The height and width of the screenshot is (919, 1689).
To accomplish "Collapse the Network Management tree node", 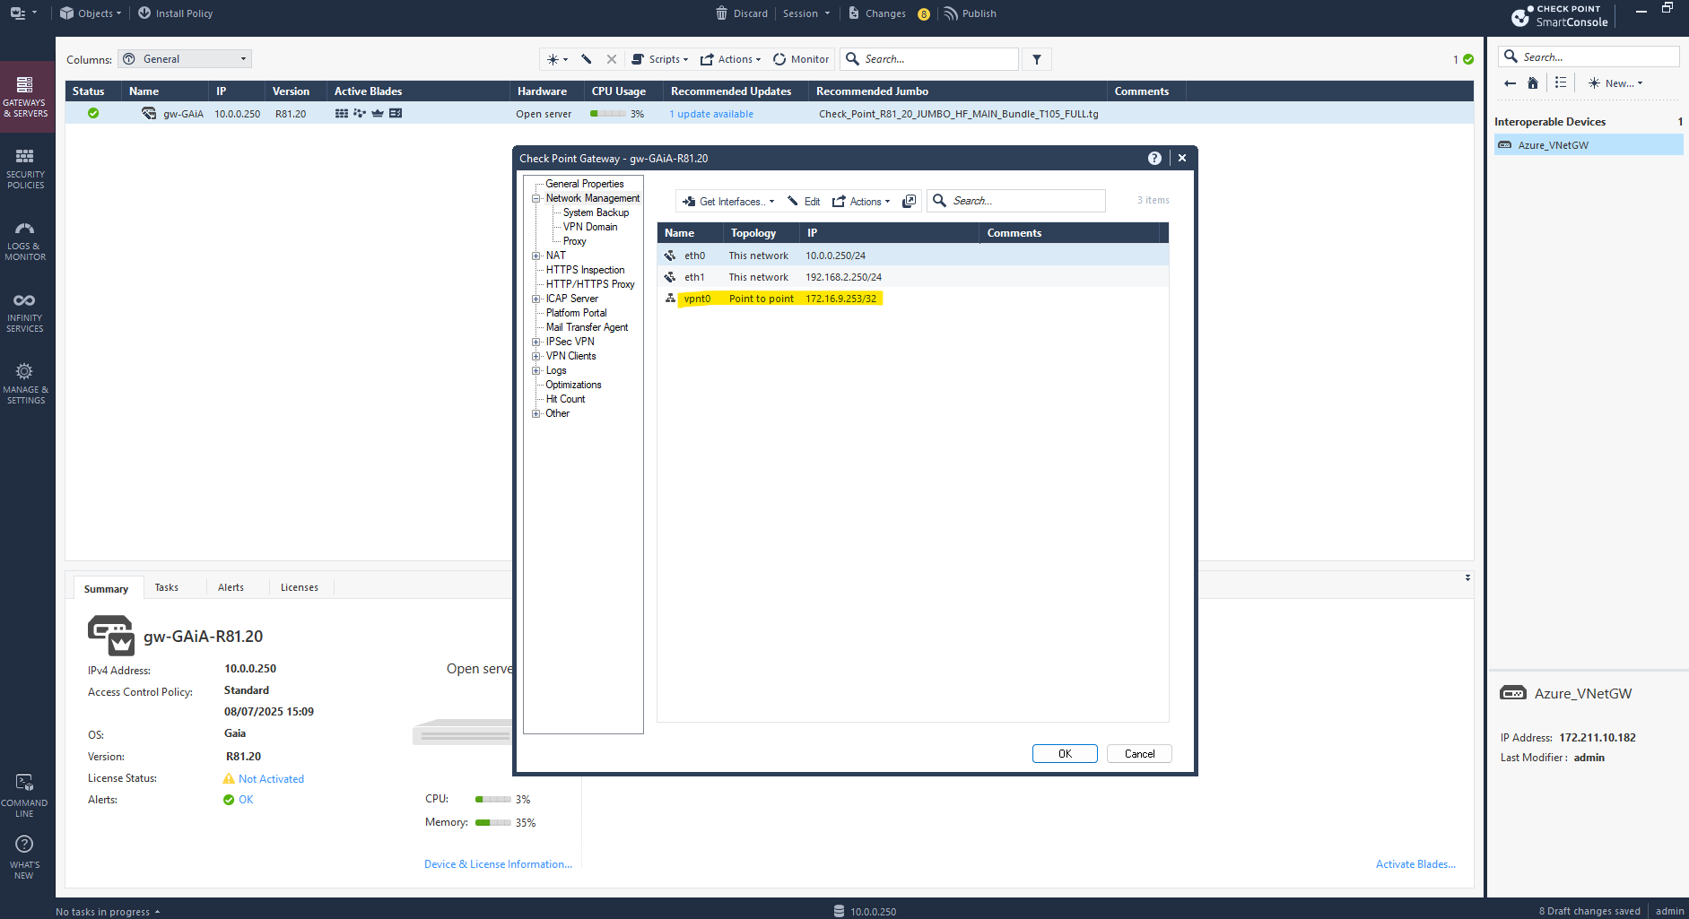I will [536, 198].
